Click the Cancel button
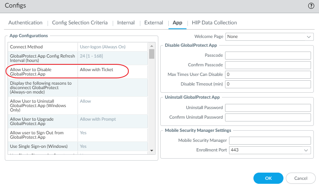Viewport: 319px width, 185px height. pyautogui.click(x=301, y=178)
